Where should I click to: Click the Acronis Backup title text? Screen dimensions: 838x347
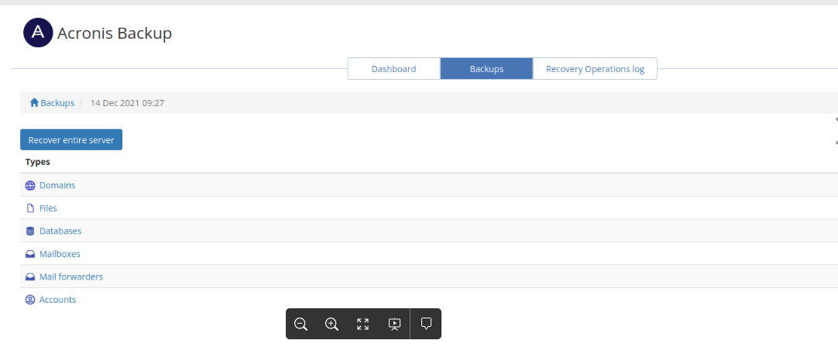tap(115, 33)
